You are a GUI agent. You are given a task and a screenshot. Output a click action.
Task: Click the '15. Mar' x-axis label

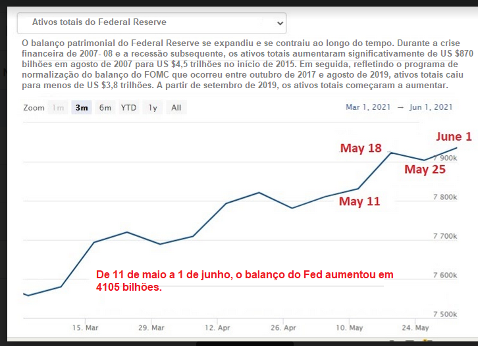[86, 328]
